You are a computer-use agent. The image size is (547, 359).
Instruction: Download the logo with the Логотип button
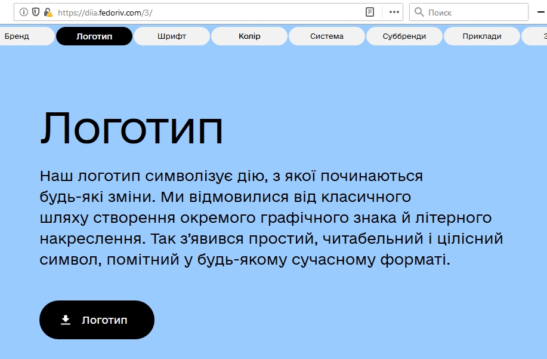click(x=97, y=320)
